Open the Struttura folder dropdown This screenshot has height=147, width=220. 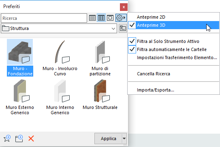(59, 28)
